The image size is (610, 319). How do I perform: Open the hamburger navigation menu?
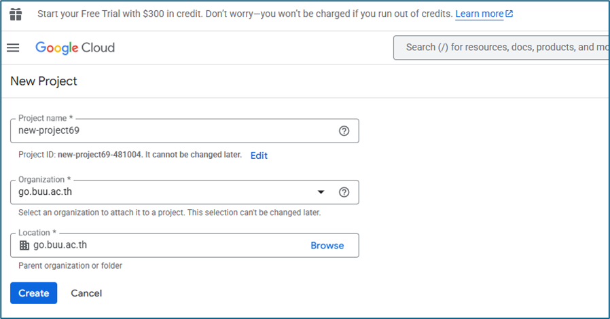[13, 48]
